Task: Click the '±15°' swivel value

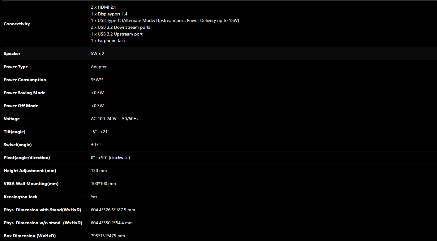Action: coord(96,145)
